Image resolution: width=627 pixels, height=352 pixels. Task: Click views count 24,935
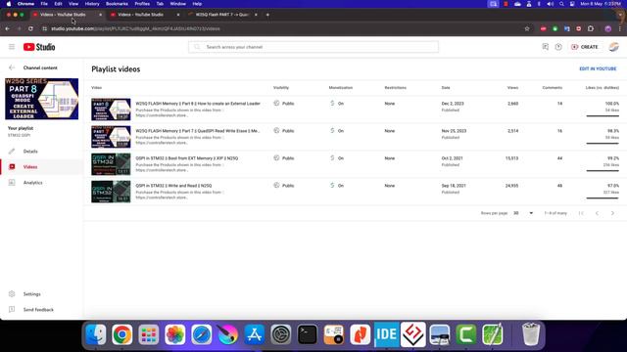511,186
